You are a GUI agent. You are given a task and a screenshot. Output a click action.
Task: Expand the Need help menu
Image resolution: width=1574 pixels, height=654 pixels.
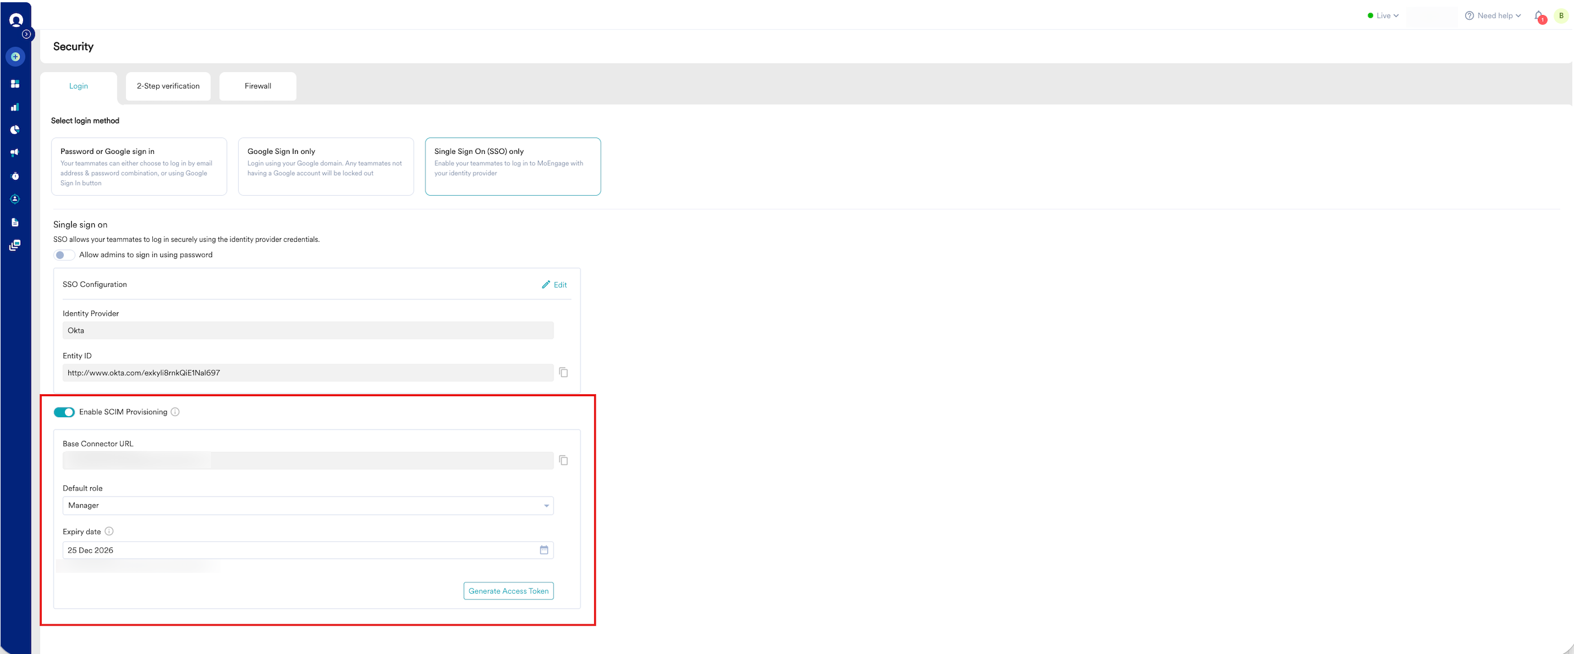(1493, 16)
